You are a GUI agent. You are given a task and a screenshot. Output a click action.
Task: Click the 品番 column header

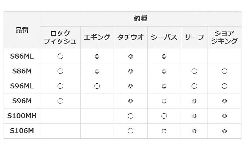pyautogui.click(x=22, y=30)
